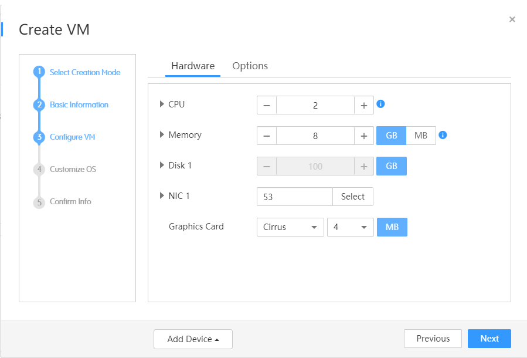Click the Next button
The image size is (527, 358).
tap(489, 339)
